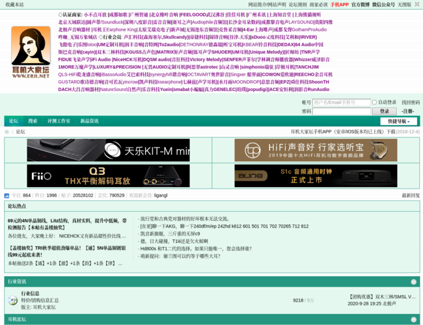The width and height of the screenshot is (423, 325).
Task: Collapse the 行业资讯 section
Action: (x=413, y=282)
